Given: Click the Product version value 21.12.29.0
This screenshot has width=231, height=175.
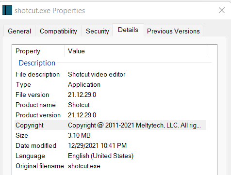Looking at the screenshot, I should [x=82, y=115].
